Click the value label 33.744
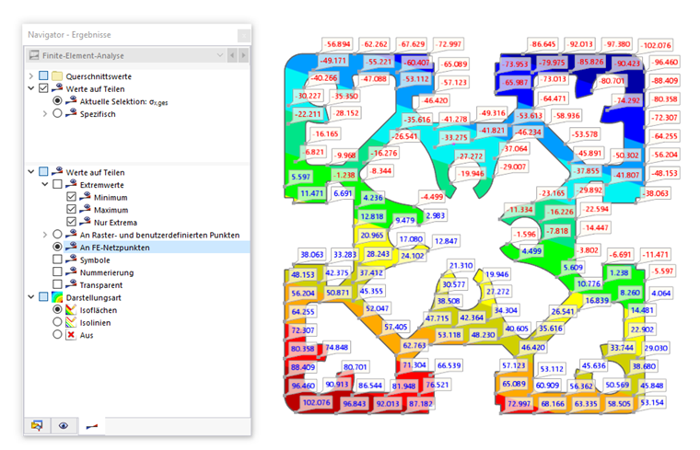The height and width of the screenshot is (450, 700). [x=622, y=348]
